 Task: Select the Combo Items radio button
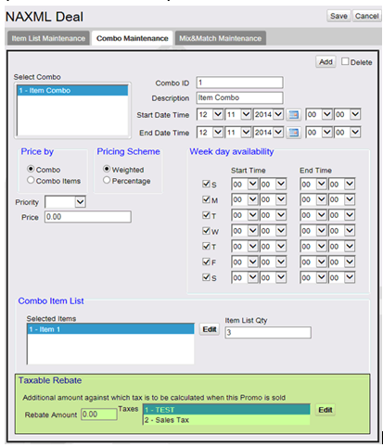(31, 180)
